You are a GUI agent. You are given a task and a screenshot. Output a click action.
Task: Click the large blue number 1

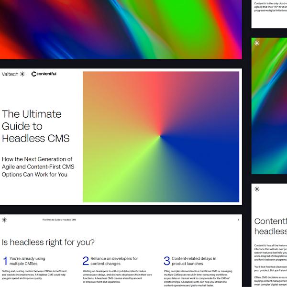5,261
